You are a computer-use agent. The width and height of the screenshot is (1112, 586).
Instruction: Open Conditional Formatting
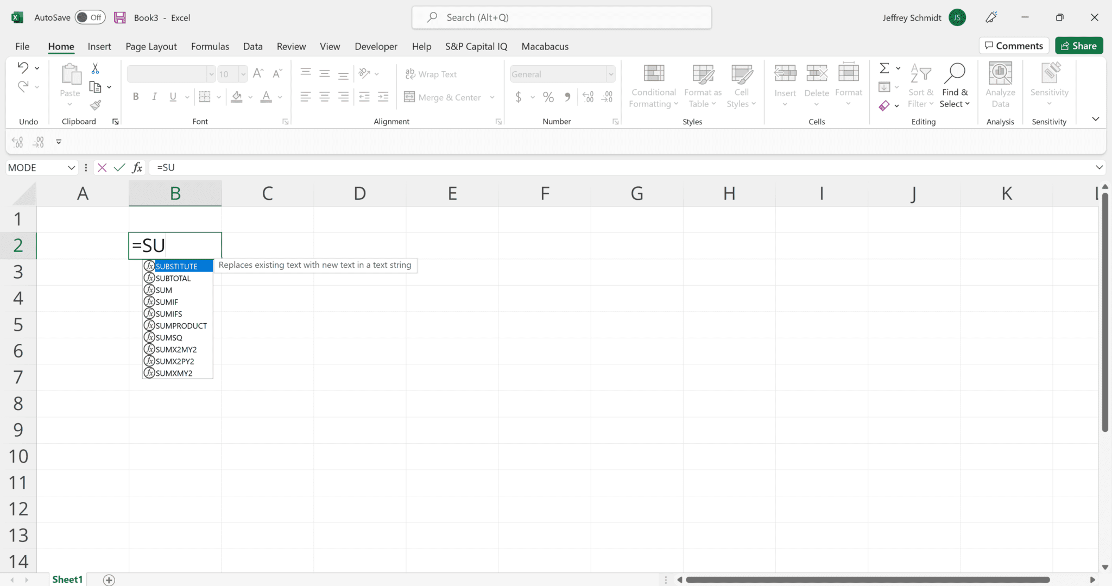(x=653, y=85)
